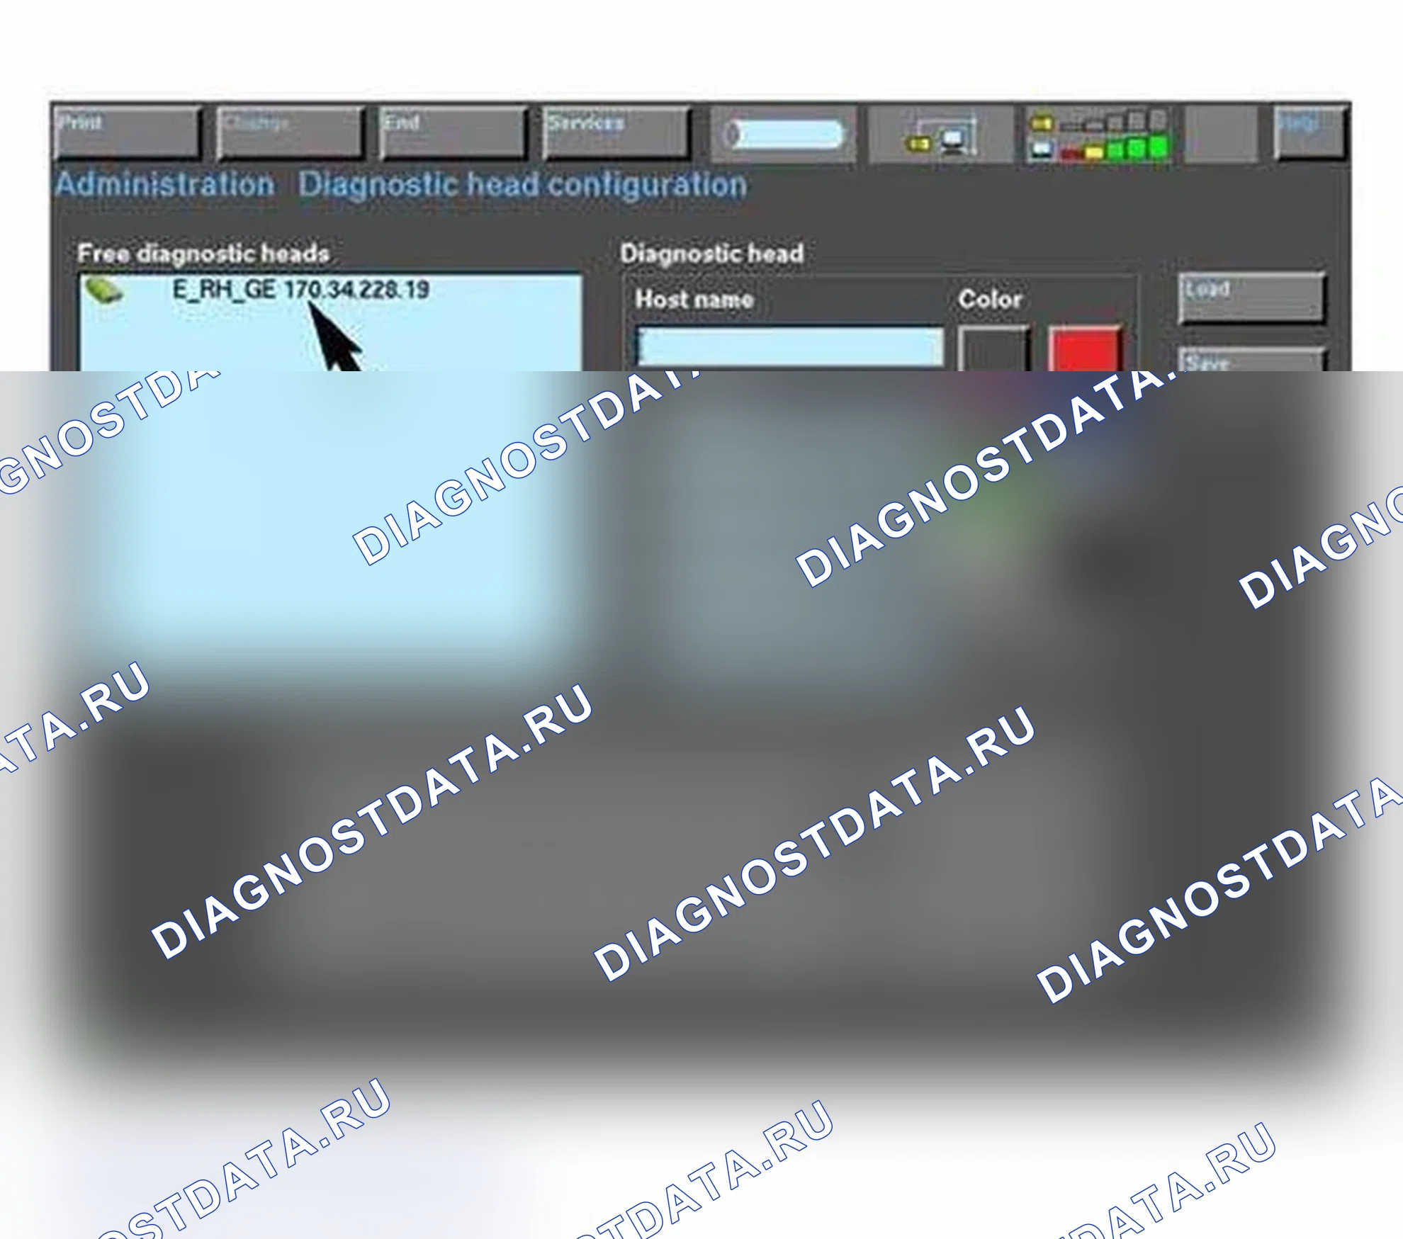The height and width of the screenshot is (1239, 1403).
Task: Select Diagnostic head configuration heading
Action: click(x=523, y=185)
